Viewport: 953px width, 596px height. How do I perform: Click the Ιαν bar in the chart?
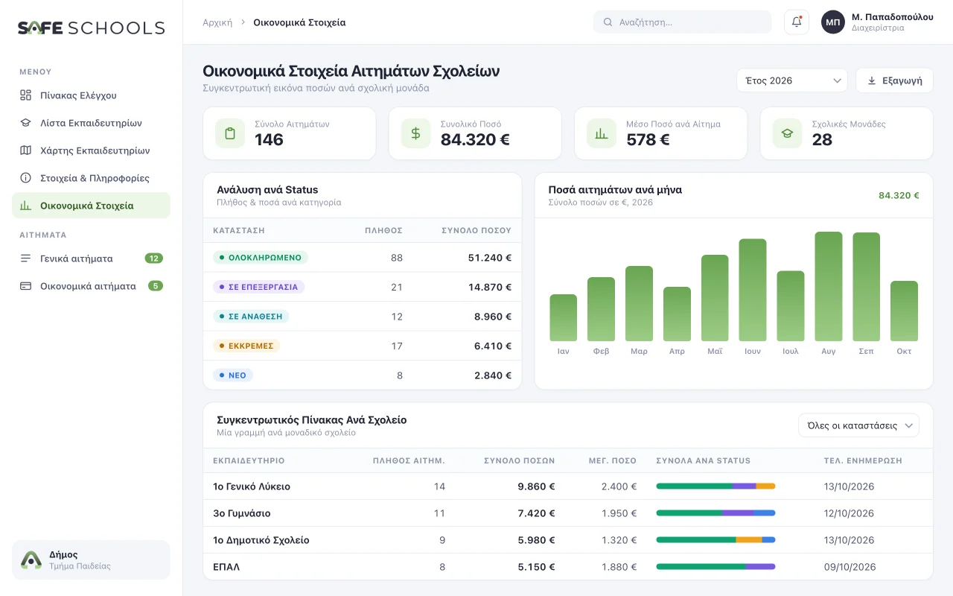(564, 317)
